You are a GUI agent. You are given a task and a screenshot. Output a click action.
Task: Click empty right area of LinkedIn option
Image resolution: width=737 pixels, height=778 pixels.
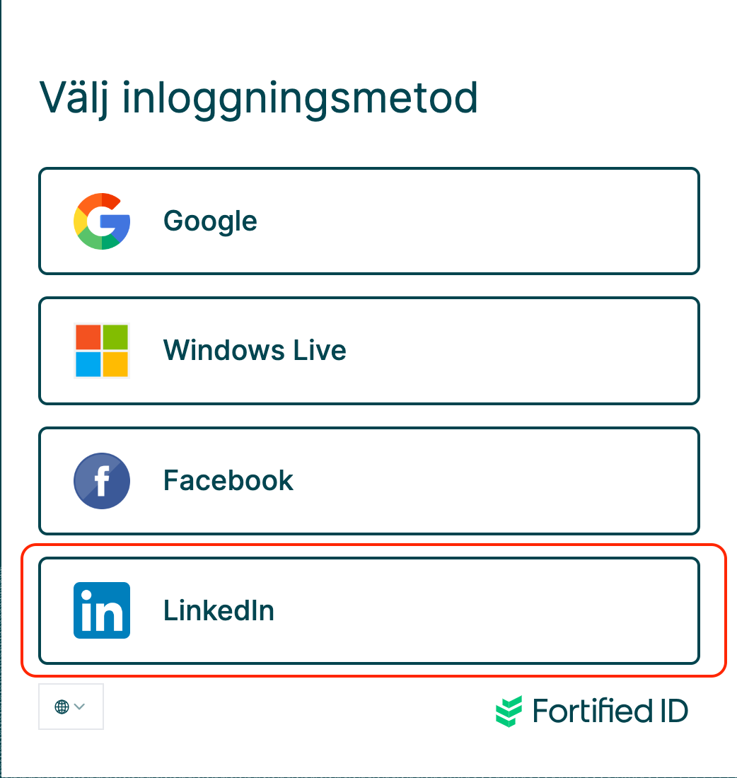(566, 610)
